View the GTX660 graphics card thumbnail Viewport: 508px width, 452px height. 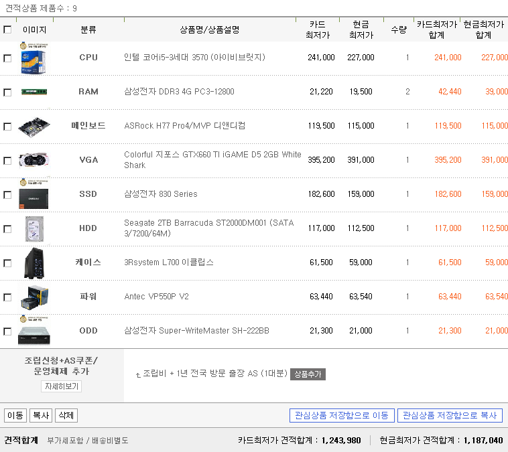click(34, 160)
